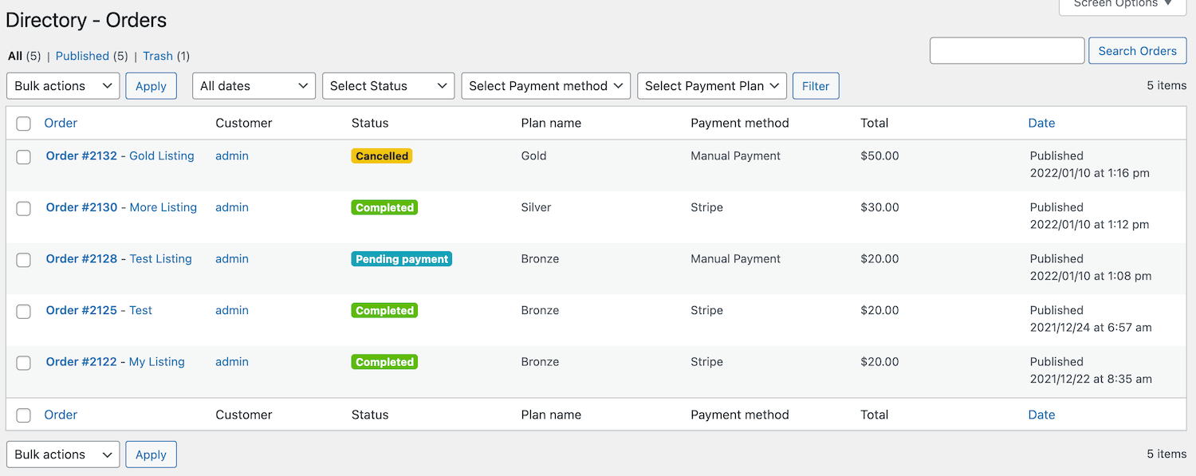Tick the checkbox next to Order #2122

click(24, 363)
